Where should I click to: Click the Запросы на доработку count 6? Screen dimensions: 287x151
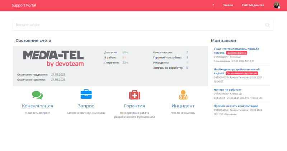tap(187, 68)
